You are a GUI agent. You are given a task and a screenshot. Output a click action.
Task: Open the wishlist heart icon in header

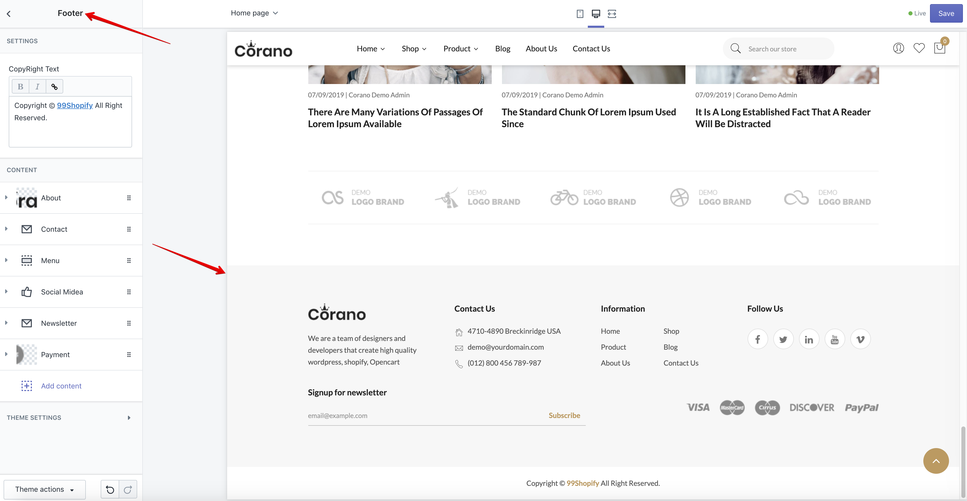click(919, 48)
